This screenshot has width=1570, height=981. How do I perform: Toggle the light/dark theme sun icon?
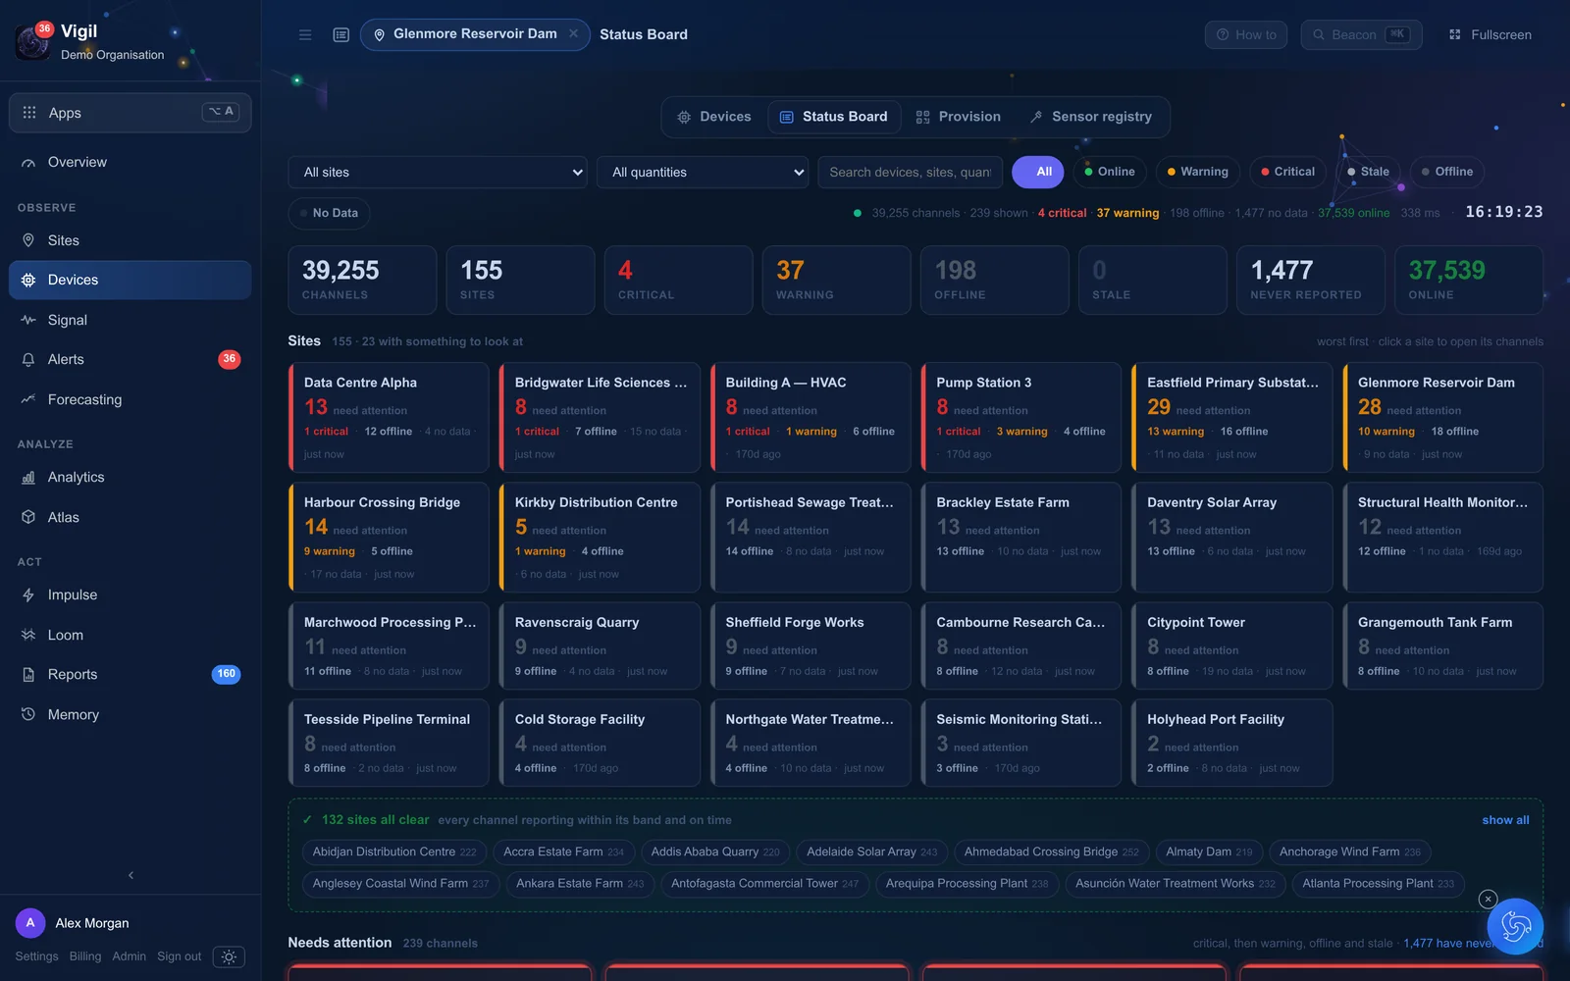(229, 956)
